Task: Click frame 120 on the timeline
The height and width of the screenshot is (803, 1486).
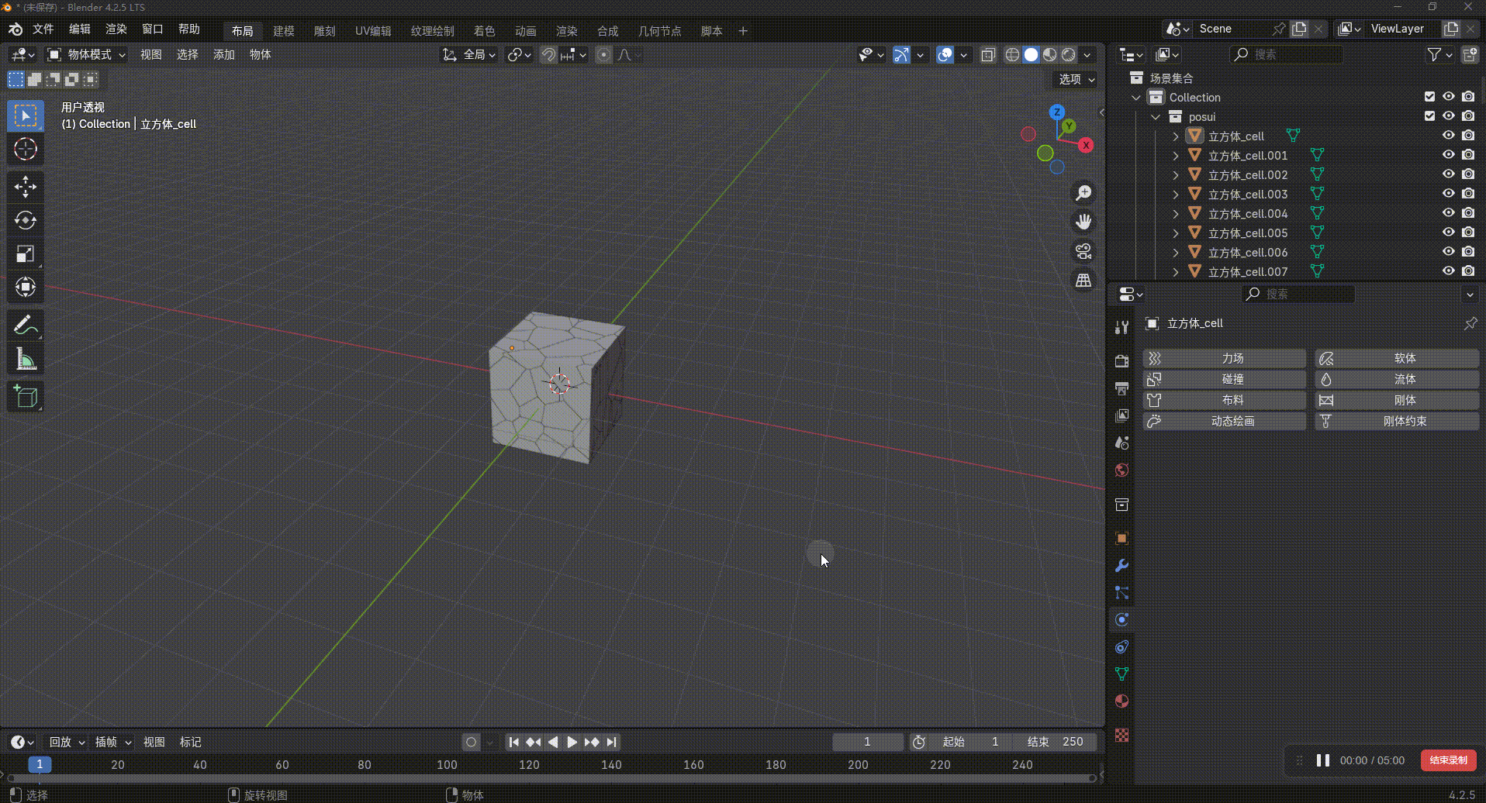Action: click(x=529, y=765)
